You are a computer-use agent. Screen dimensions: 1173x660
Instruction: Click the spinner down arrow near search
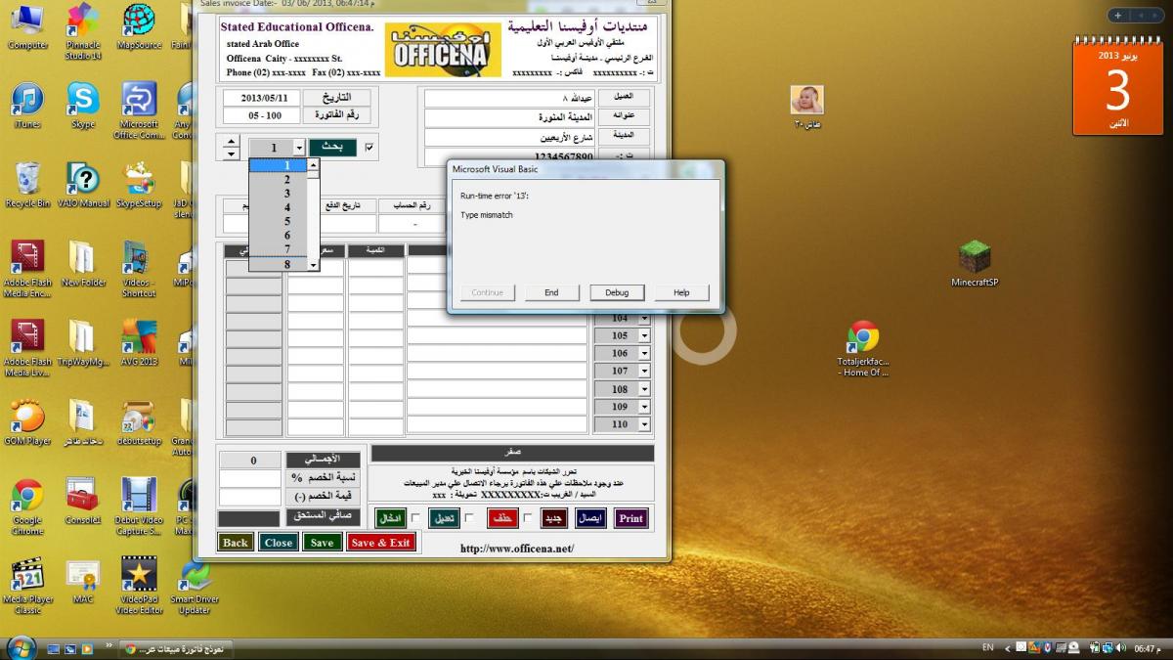pyautogui.click(x=231, y=154)
